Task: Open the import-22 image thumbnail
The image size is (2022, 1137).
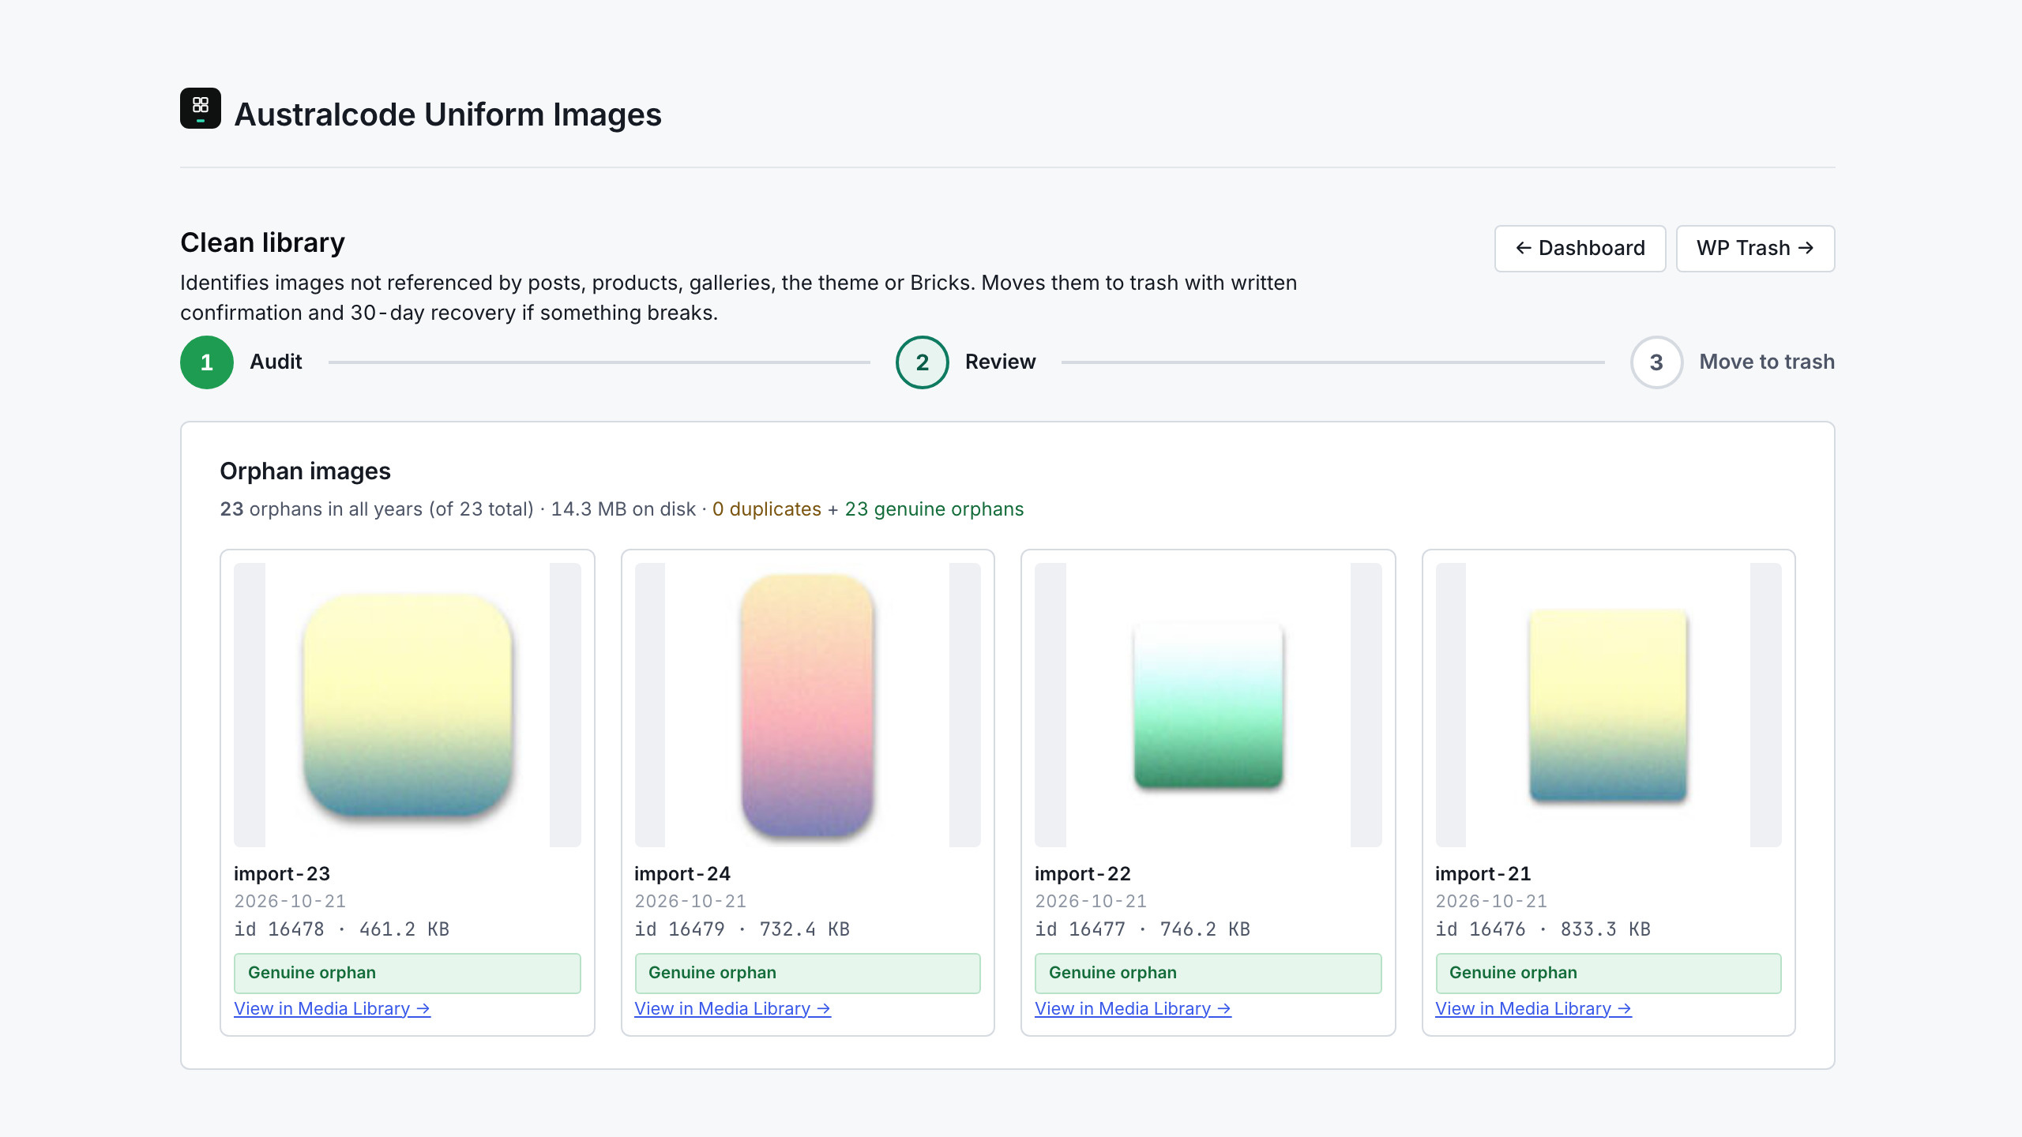Action: coord(1208,705)
